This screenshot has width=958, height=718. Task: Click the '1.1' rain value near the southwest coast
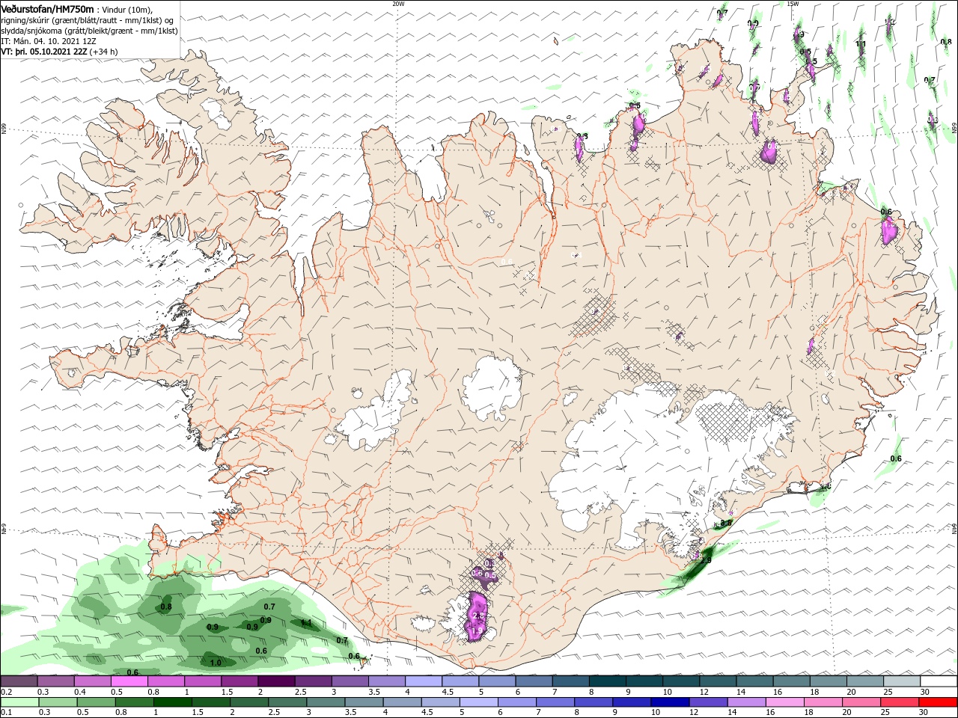[x=306, y=622]
